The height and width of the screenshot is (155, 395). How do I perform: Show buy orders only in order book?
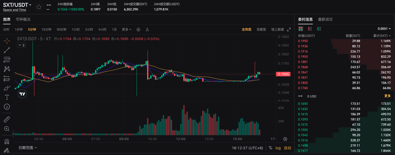click(x=319, y=29)
